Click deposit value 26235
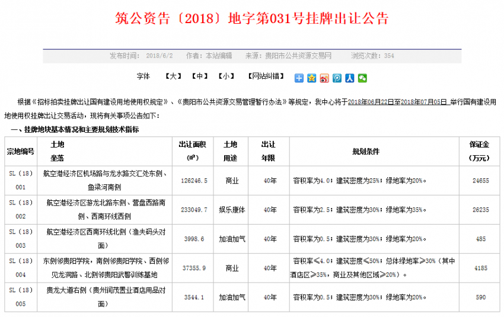504x317 pixels. (480, 210)
